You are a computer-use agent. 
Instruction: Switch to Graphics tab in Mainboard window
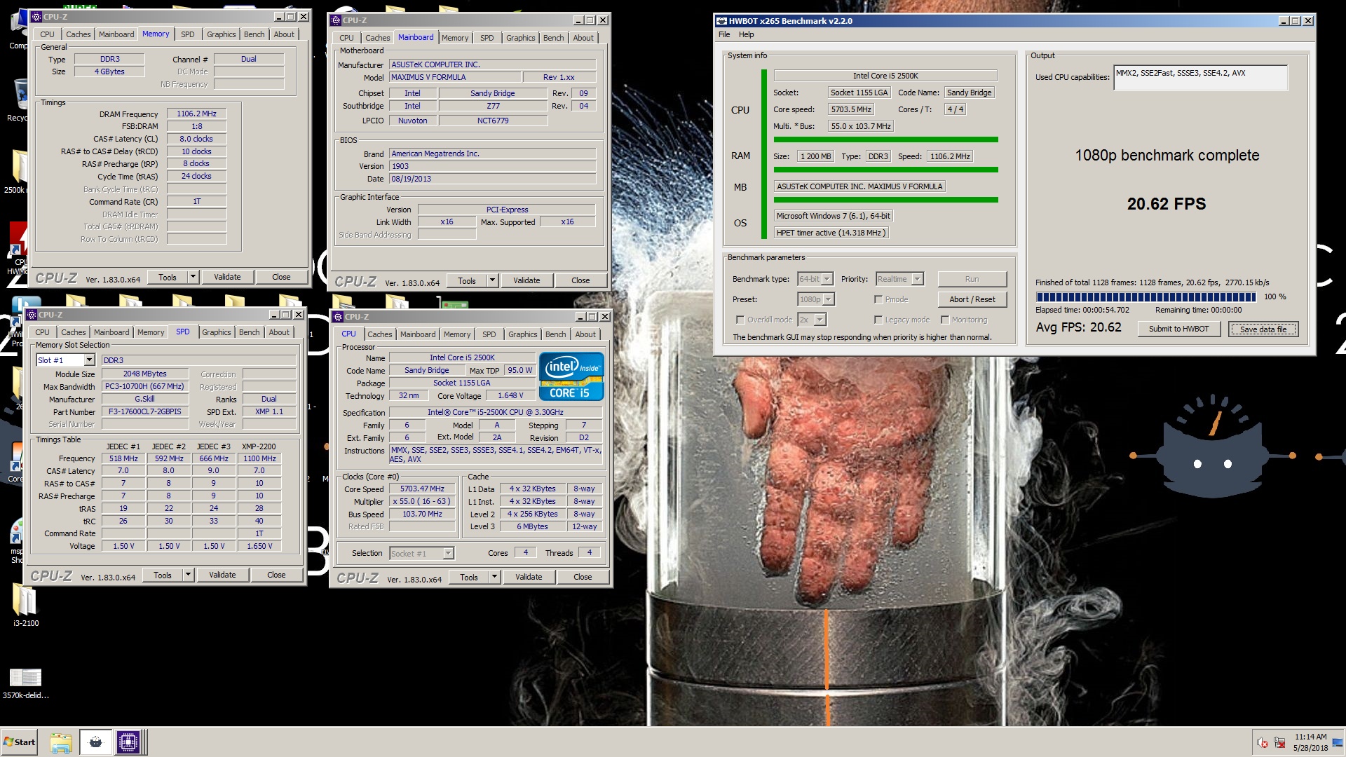pyautogui.click(x=520, y=38)
